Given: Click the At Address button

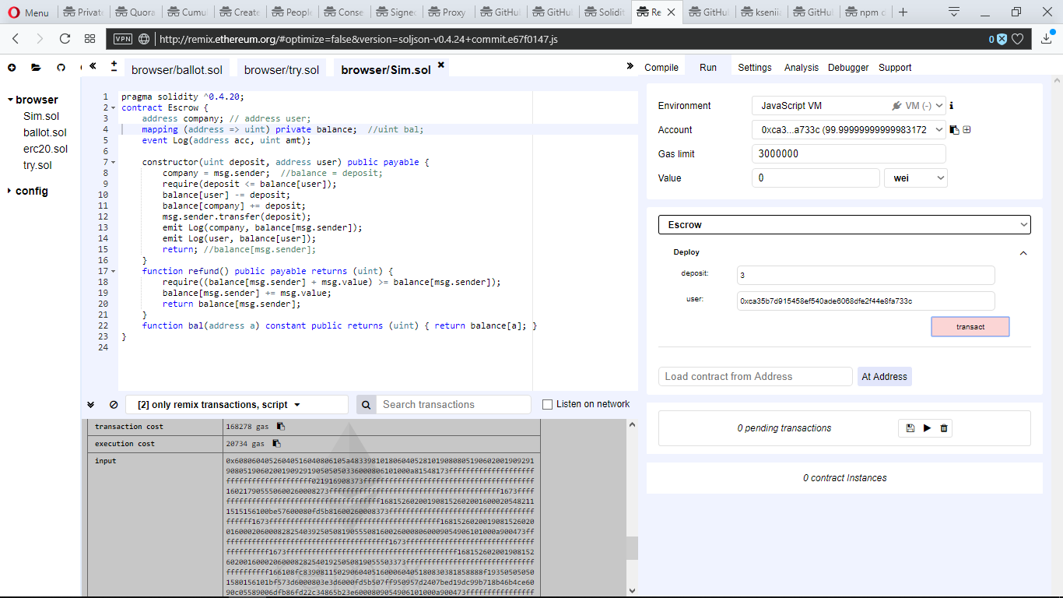Looking at the screenshot, I should coord(884,377).
